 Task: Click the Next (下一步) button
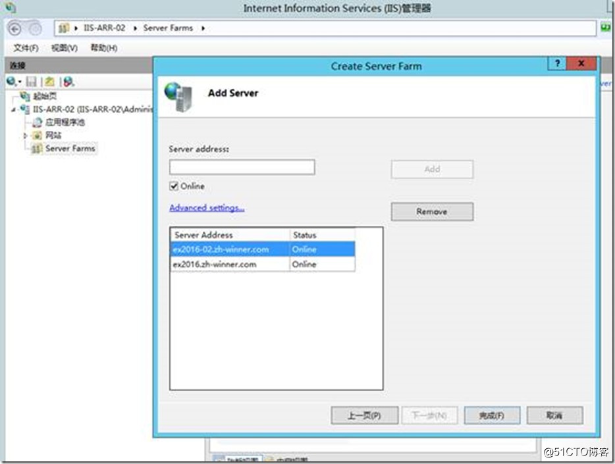pos(429,415)
